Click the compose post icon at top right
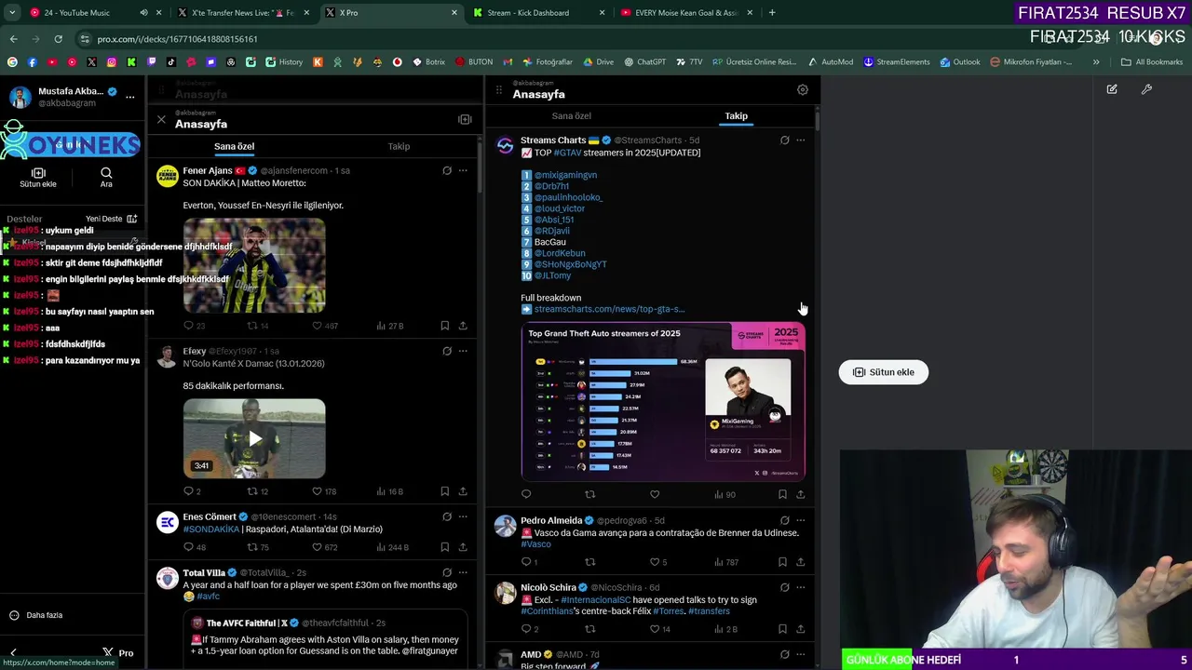The width and height of the screenshot is (1192, 670). click(x=1112, y=89)
